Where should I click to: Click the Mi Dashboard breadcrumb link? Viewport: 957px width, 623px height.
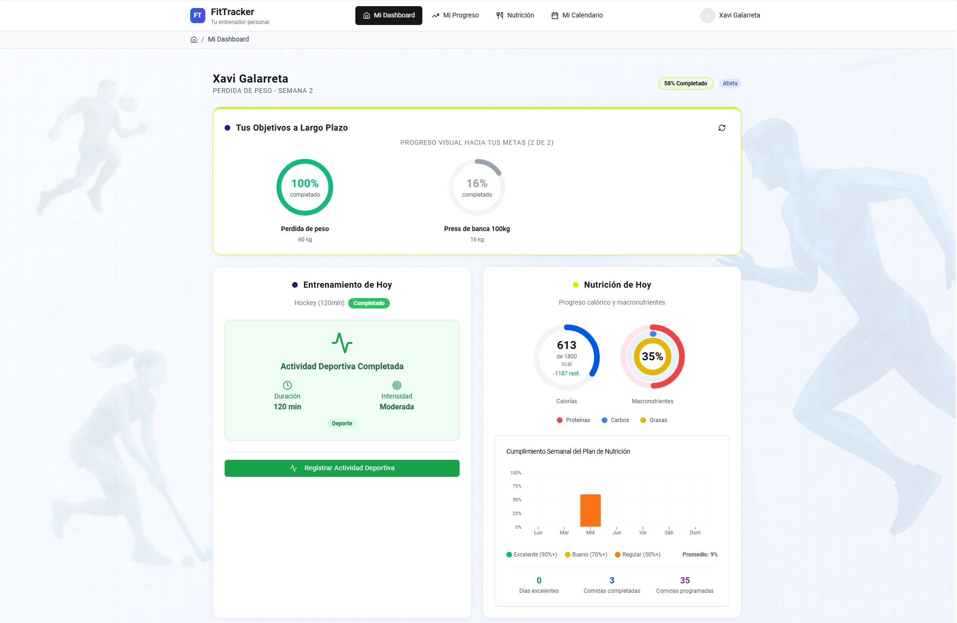pos(228,40)
